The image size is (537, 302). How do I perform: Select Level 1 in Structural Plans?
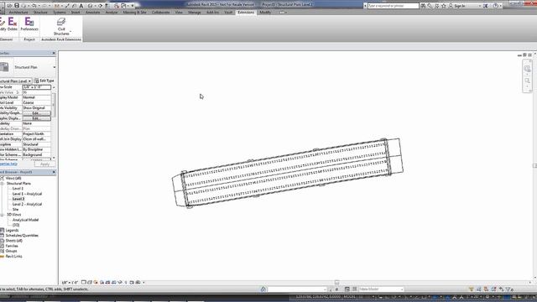pos(18,189)
